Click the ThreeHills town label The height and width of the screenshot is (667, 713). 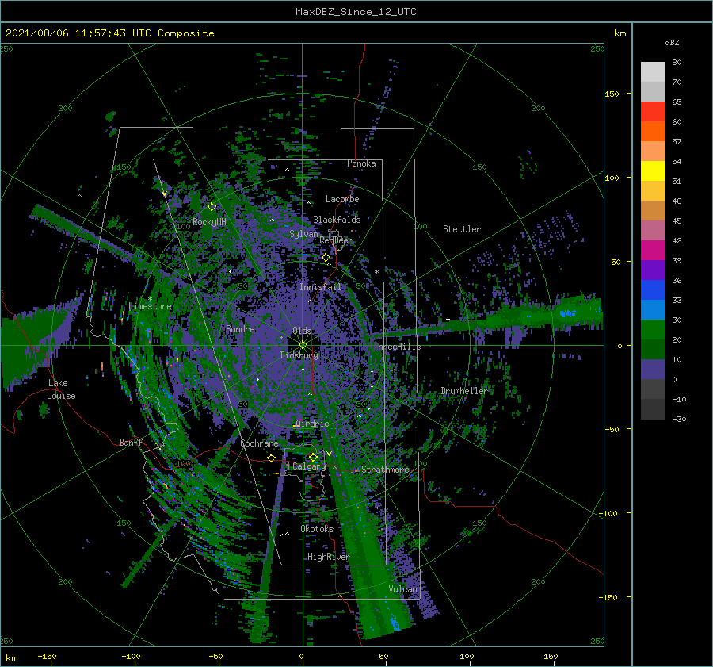[x=397, y=347]
